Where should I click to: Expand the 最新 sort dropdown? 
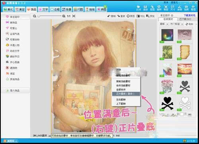coord(164,24)
